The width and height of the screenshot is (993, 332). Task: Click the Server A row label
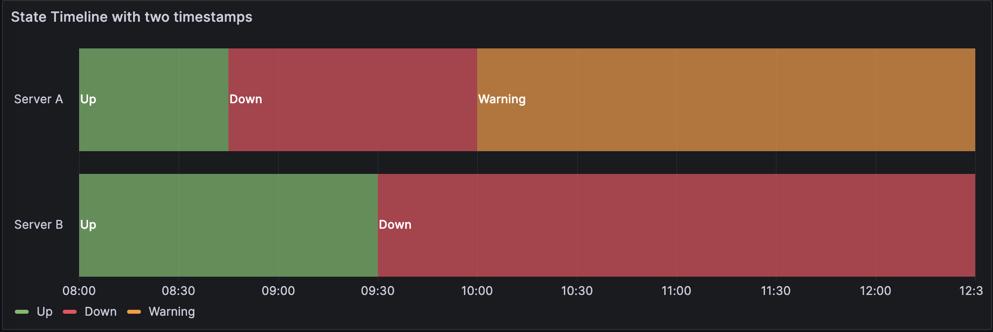click(x=39, y=99)
